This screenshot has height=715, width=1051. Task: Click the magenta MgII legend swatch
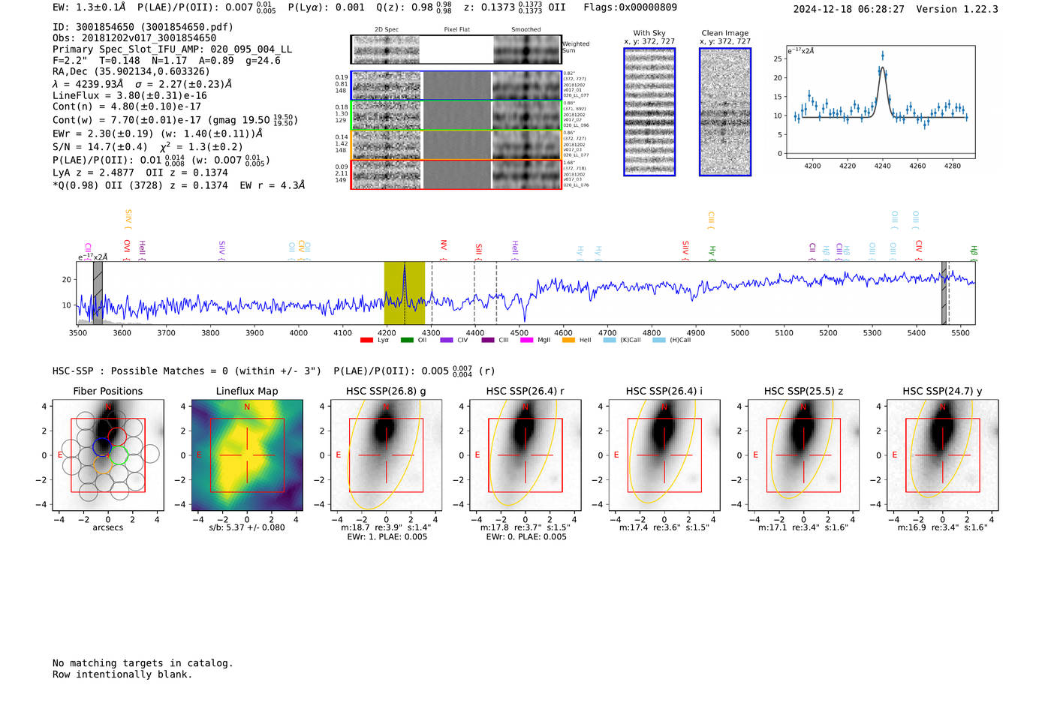point(526,340)
